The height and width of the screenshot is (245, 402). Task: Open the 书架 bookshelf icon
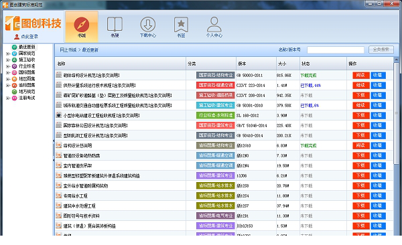(115, 27)
